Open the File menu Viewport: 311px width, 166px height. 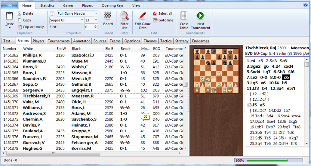click(9, 5)
